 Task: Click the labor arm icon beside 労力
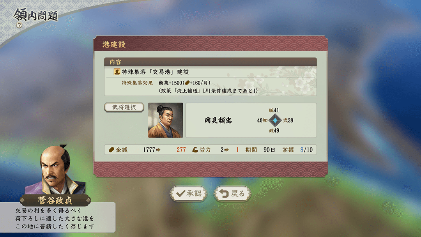pyautogui.click(x=195, y=150)
